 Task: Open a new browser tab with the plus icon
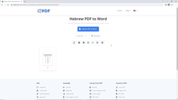tap(25, 1)
